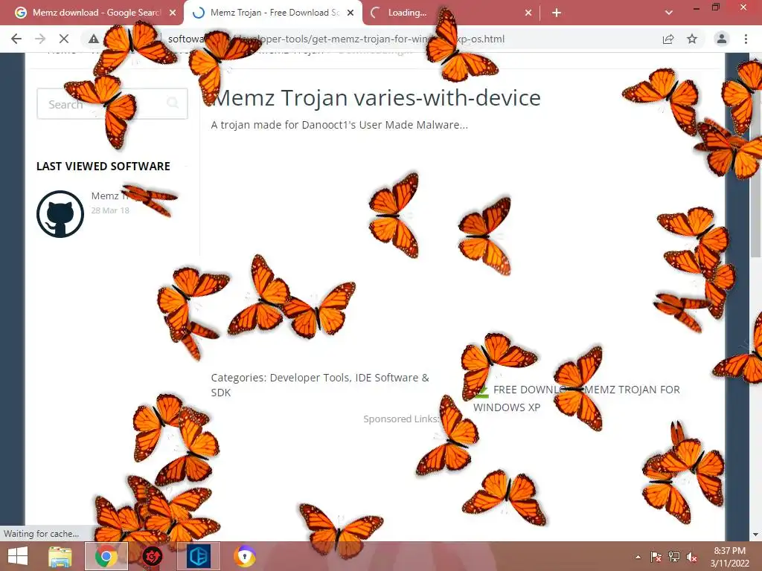Close the Memz download Google Search tab

click(173, 13)
